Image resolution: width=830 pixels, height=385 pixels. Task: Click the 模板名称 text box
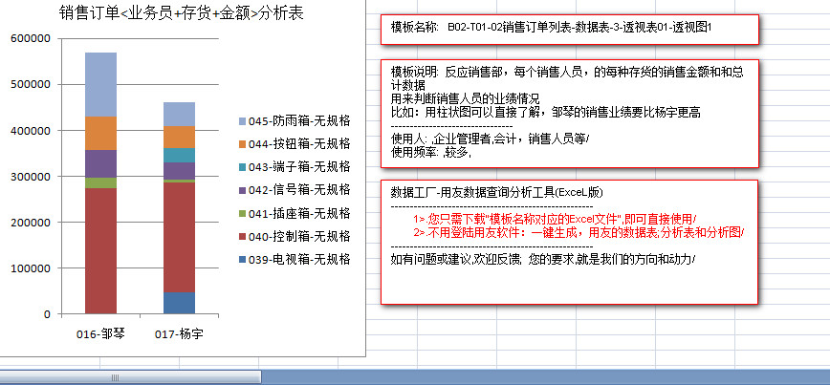click(x=570, y=30)
